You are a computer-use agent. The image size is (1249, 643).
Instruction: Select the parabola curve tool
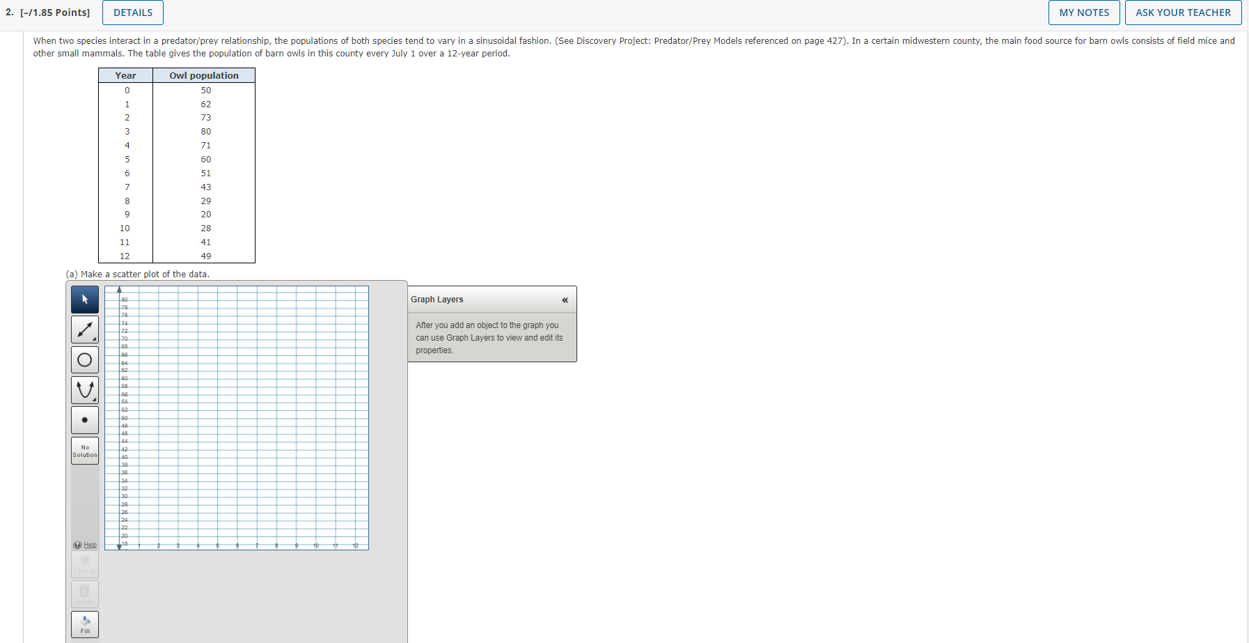pyautogui.click(x=84, y=389)
